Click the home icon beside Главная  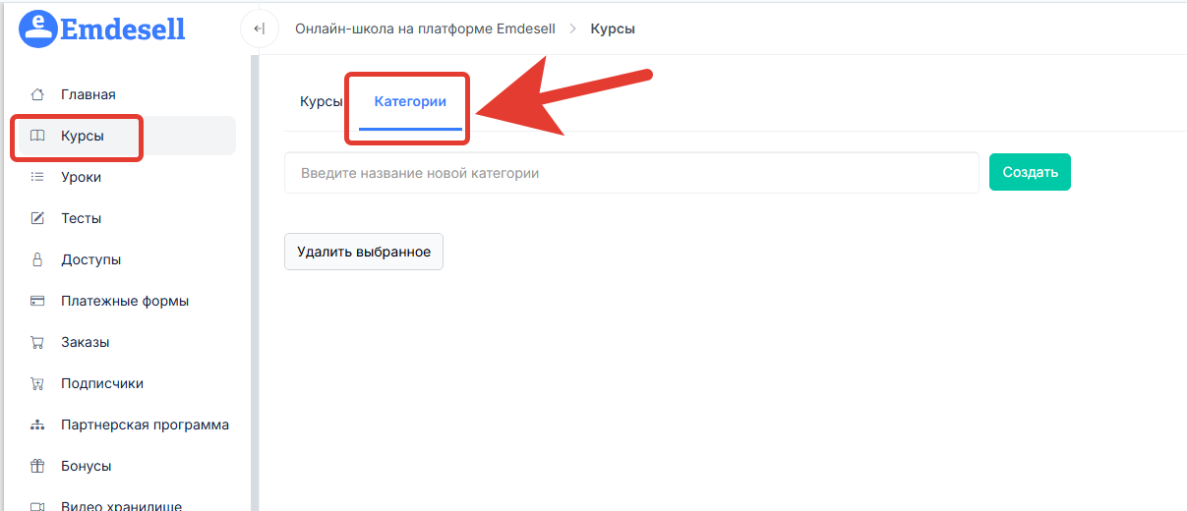(x=38, y=94)
